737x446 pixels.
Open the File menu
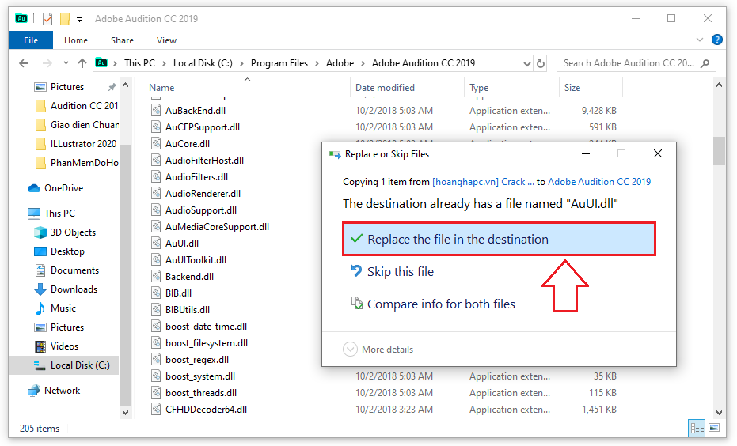[x=31, y=40]
